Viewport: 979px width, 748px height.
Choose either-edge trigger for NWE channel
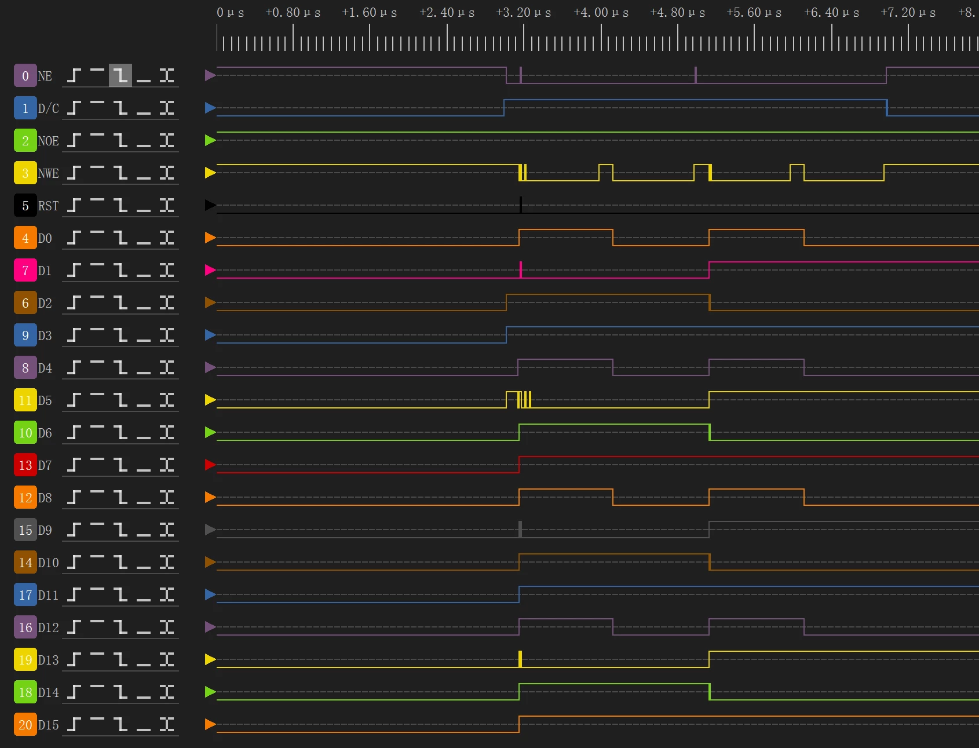click(x=167, y=173)
